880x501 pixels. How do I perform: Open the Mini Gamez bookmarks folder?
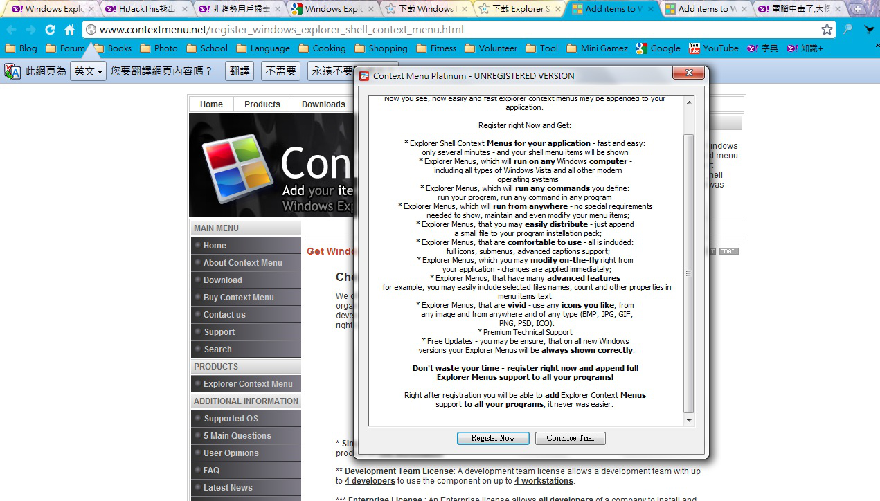pyautogui.click(x=598, y=48)
